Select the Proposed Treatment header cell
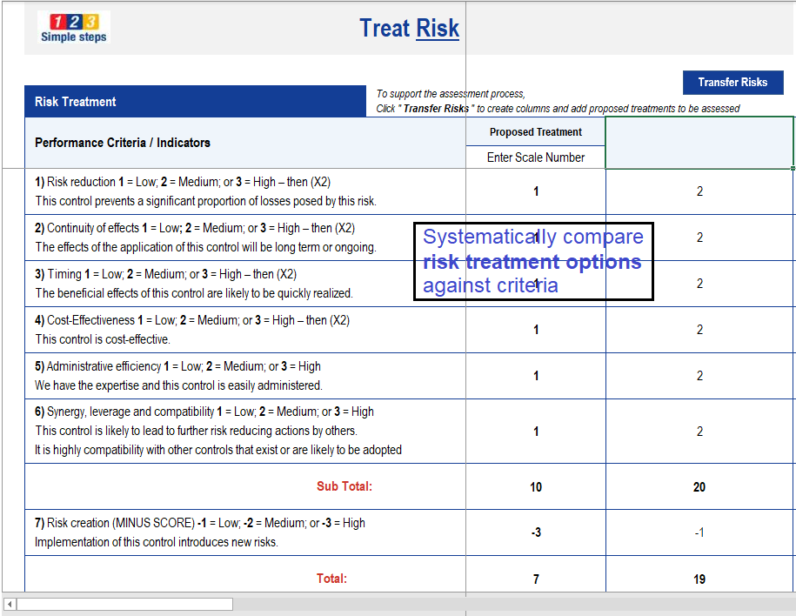The height and width of the screenshot is (616, 796). (x=536, y=132)
